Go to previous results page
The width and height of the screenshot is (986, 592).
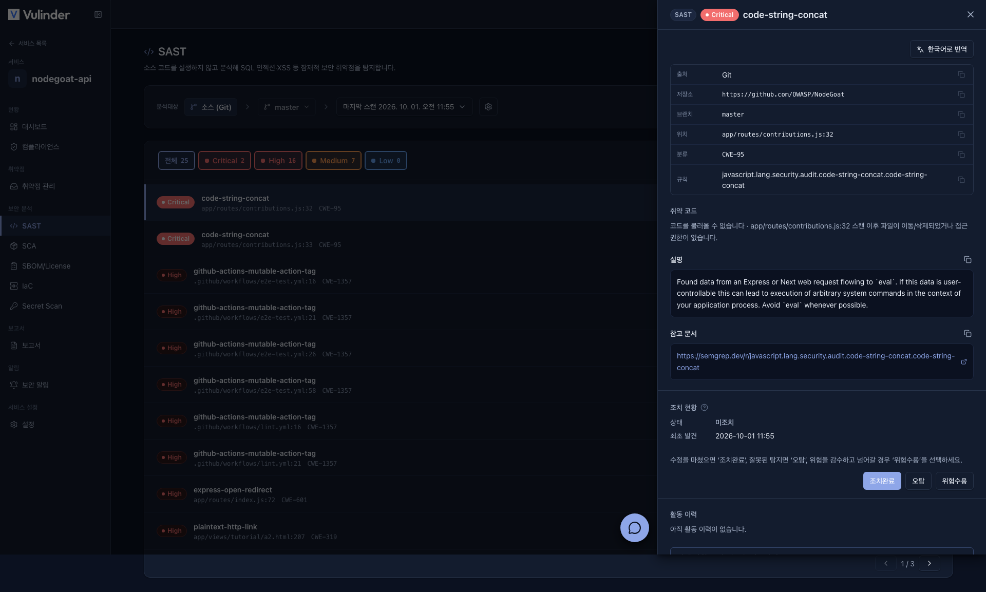885,563
